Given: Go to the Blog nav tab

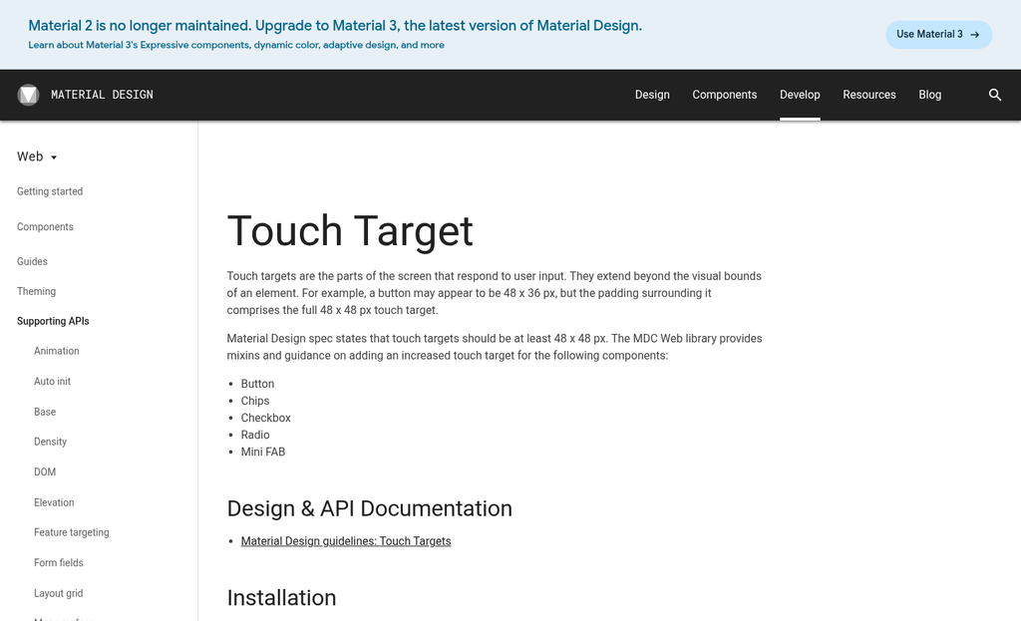Looking at the screenshot, I should pyautogui.click(x=929, y=95).
